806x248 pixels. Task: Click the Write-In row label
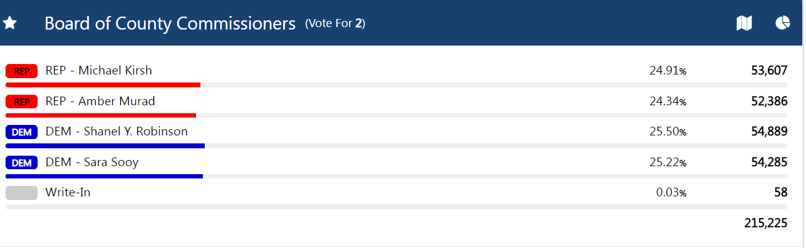tap(68, 193)
